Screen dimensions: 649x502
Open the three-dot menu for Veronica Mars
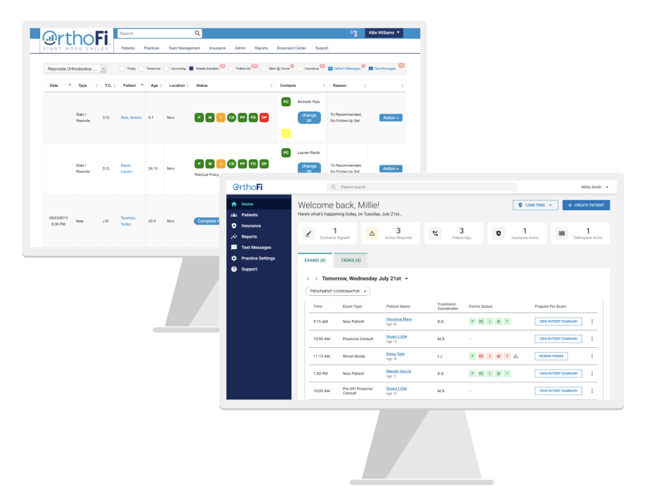coord(592,321)
